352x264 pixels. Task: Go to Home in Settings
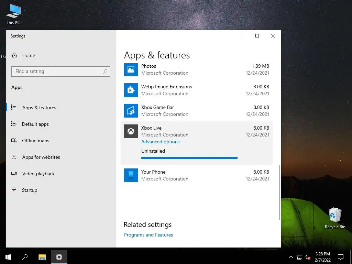(29, 55)
